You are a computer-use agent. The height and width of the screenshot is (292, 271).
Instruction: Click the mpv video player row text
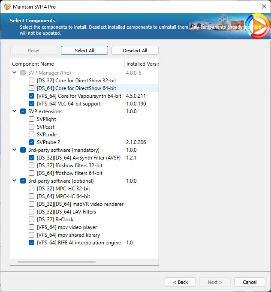(67, 227)
